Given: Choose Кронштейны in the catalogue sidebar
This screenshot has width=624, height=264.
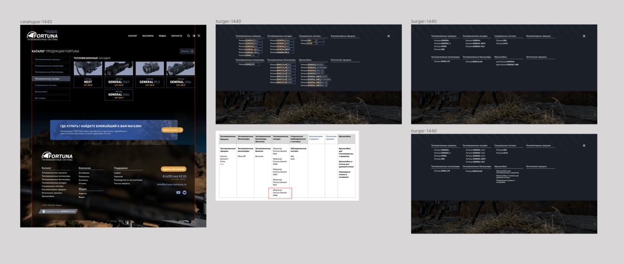Looking at the screenshot, I should pyautogui.click(x=51, y=92).
